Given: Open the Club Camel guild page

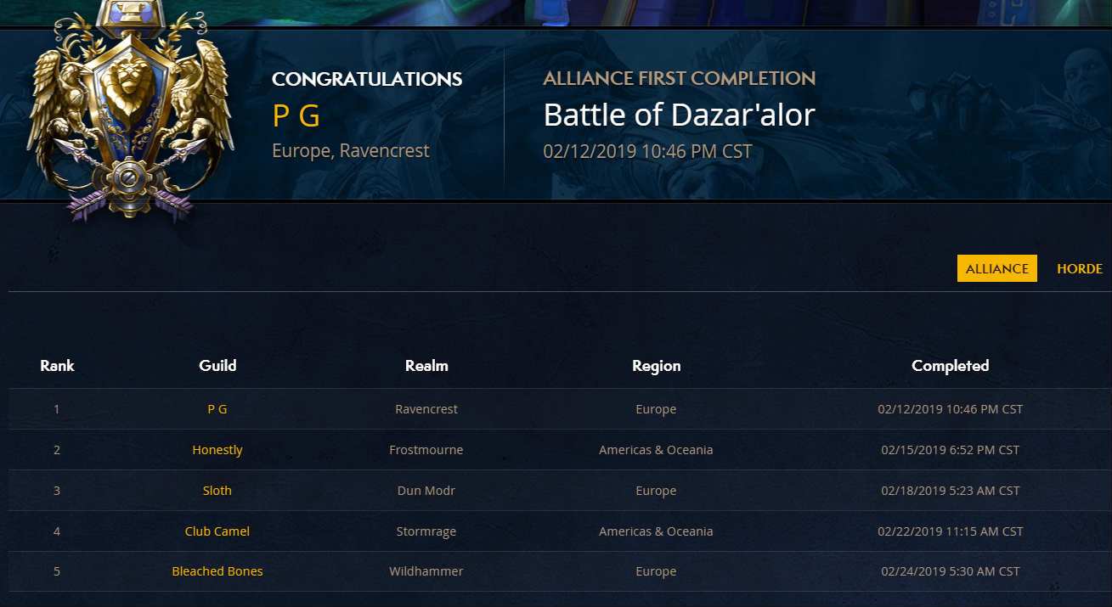Looking at the screenshot, I should [x=217, y=531].
